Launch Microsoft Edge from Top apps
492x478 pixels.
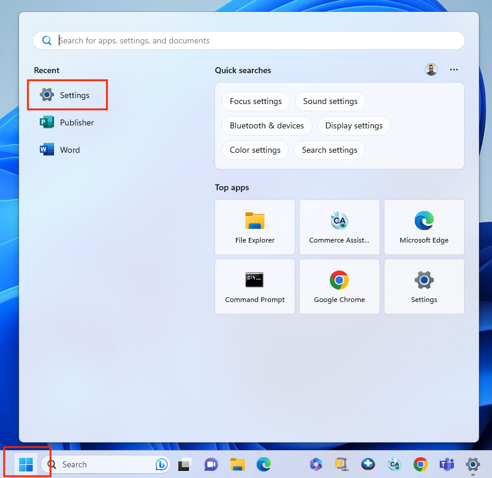pyautogui.click(x=424, y=227)
